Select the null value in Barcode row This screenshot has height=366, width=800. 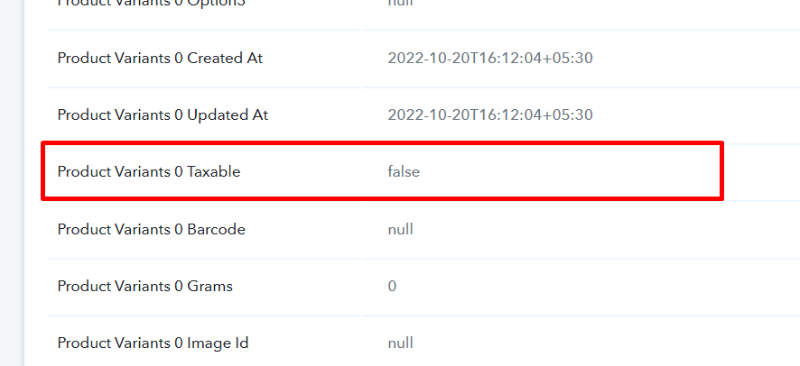(x=400, y=229)
